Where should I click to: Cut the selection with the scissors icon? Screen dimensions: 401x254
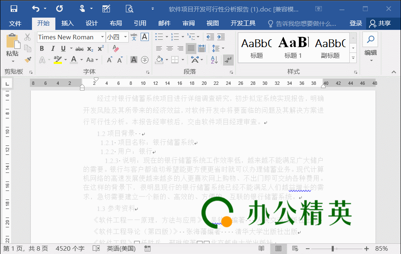click(x=27, y=37)
